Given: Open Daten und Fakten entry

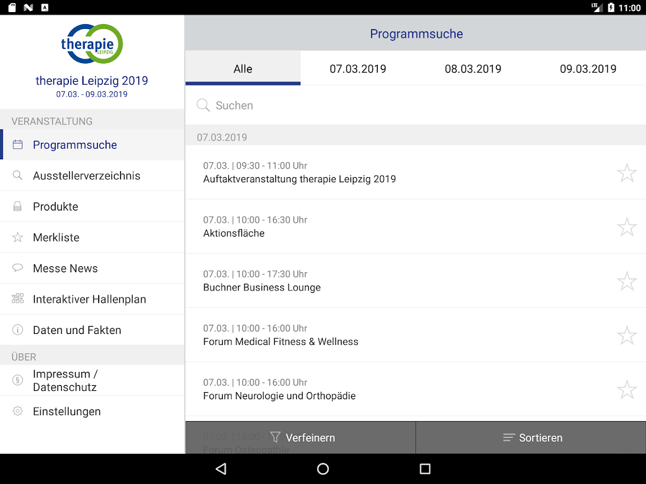Looking at the screenshot, I should coord(92,330).
